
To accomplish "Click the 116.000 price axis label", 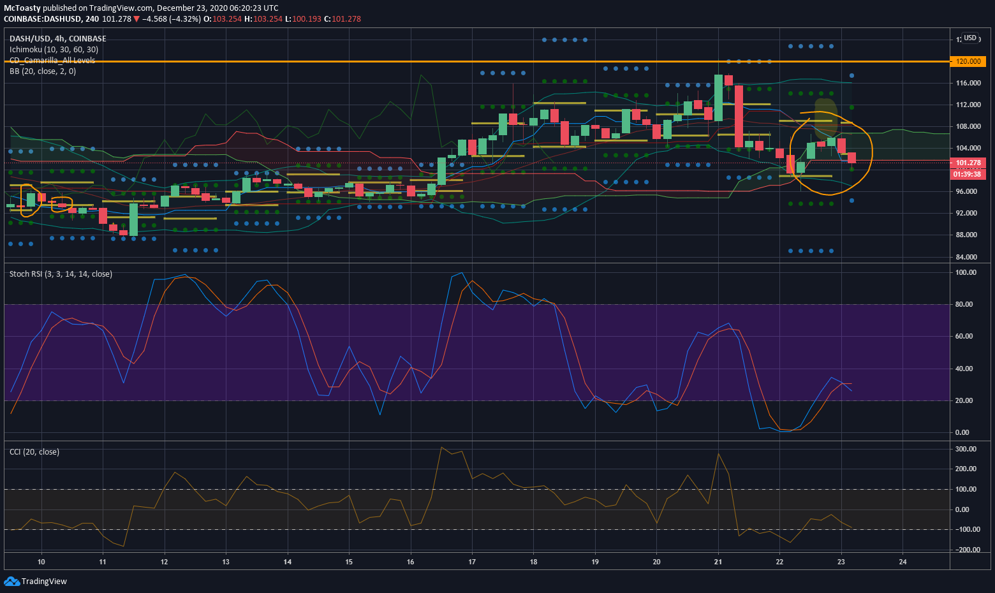I will click(968, 83).
